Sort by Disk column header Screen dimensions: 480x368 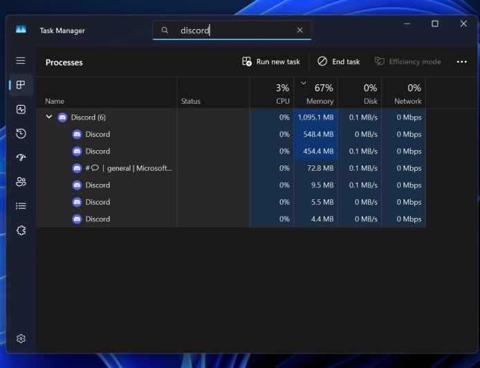(360, 93)
